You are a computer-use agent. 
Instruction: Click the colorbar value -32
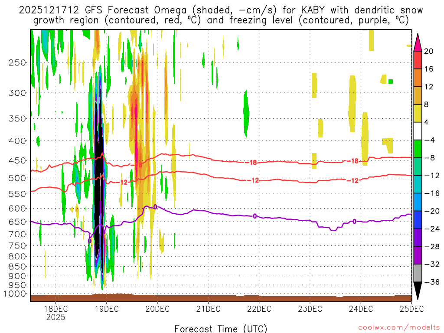[432, 264]
